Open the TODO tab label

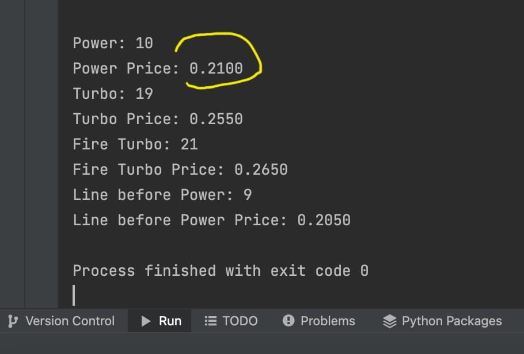coord(240,321)
